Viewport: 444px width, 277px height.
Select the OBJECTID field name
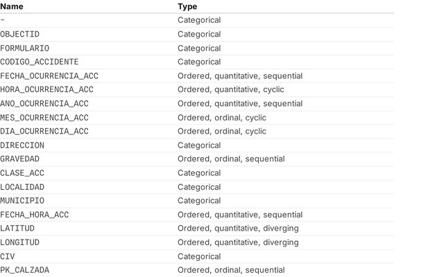pyautogui.click(x=19, y=34)
